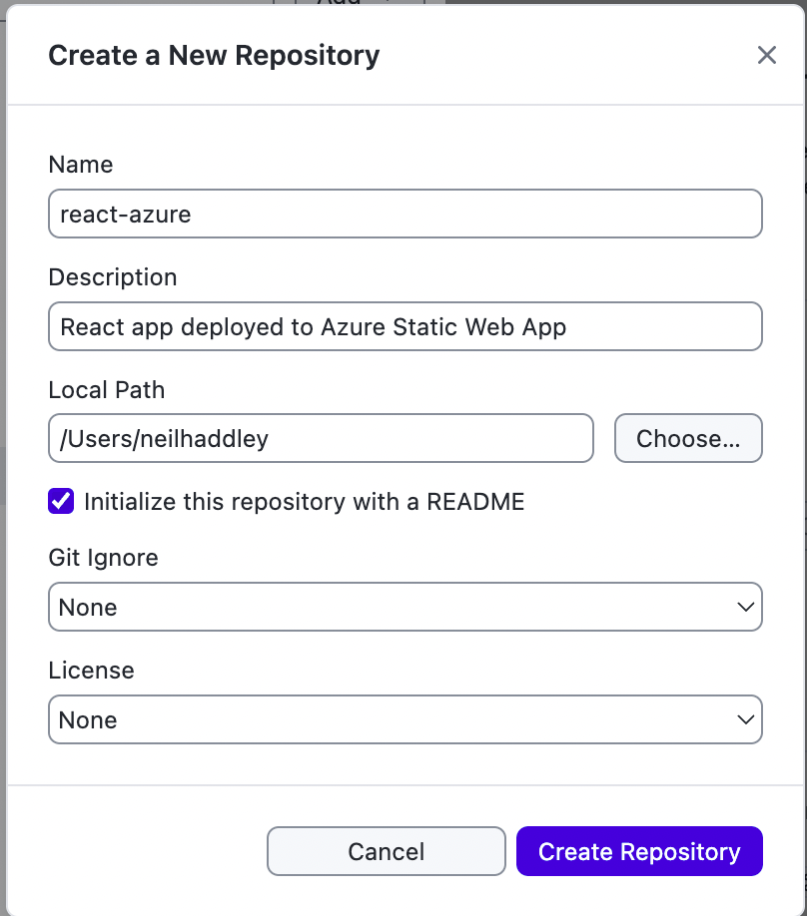Click the Name field containing react-azure

click(404, 214)
